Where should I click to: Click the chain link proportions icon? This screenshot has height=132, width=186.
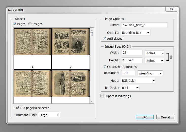[x=171, y=57]
